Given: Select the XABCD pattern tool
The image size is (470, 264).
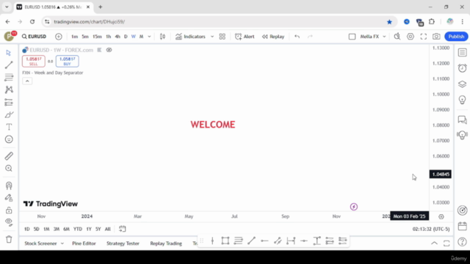Looking at the screenshot, I should point(9,89).
